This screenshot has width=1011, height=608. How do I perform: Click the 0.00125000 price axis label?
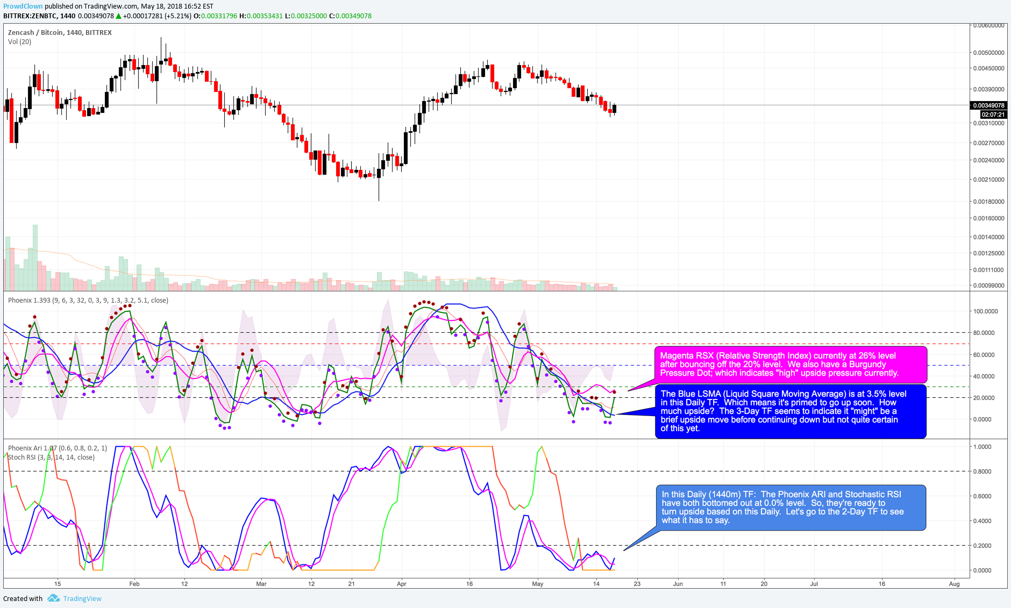pos(988,253)
